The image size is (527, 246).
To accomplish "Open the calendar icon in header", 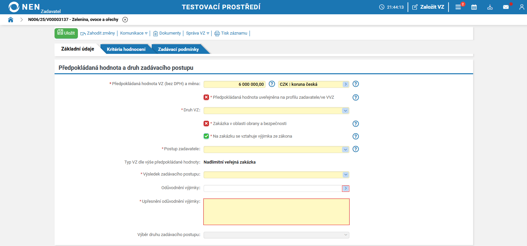I will pos(474,7).
